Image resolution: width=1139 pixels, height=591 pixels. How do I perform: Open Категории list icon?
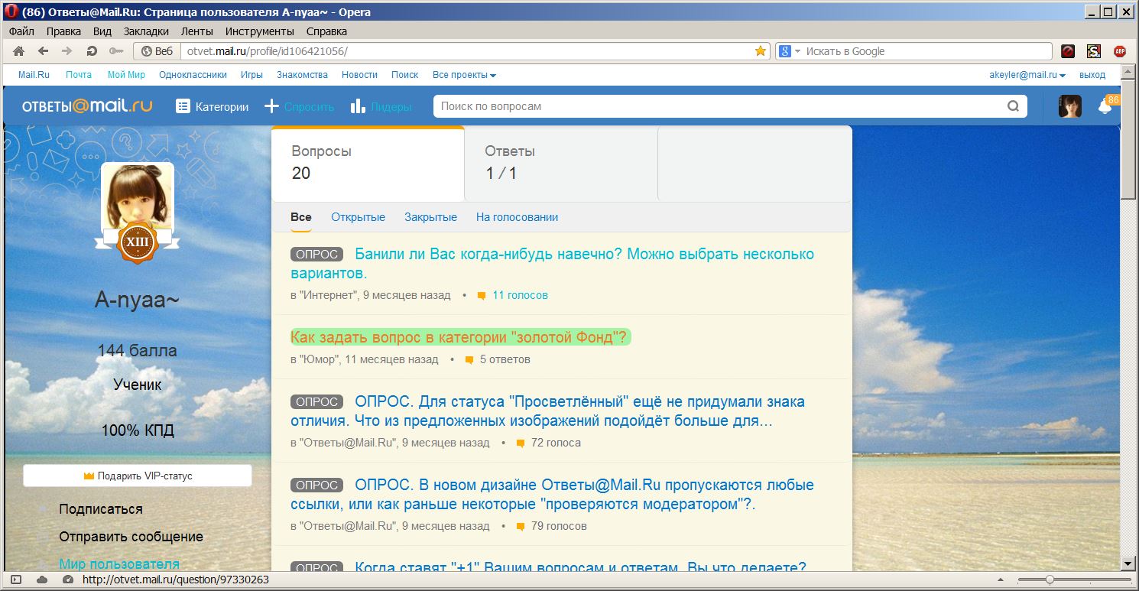tap(183, 106)
